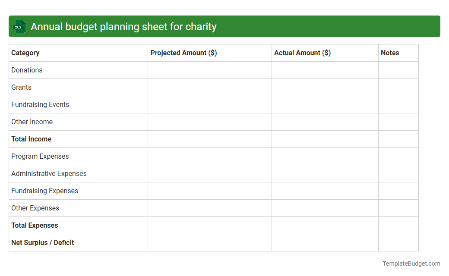Click the bold Total Income row

31,139
